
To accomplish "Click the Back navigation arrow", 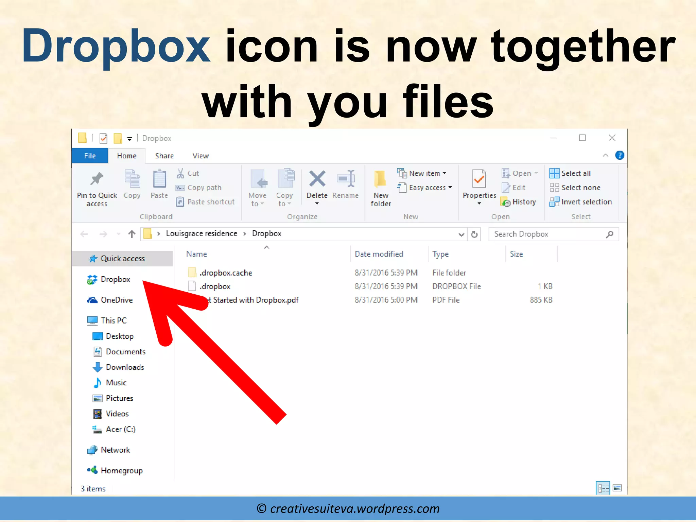I will tap(84, 234).
